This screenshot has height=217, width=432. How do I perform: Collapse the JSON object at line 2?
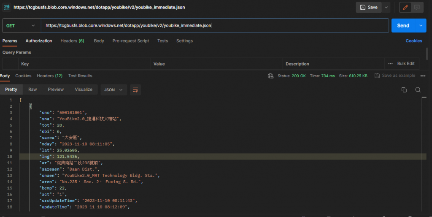30,106
